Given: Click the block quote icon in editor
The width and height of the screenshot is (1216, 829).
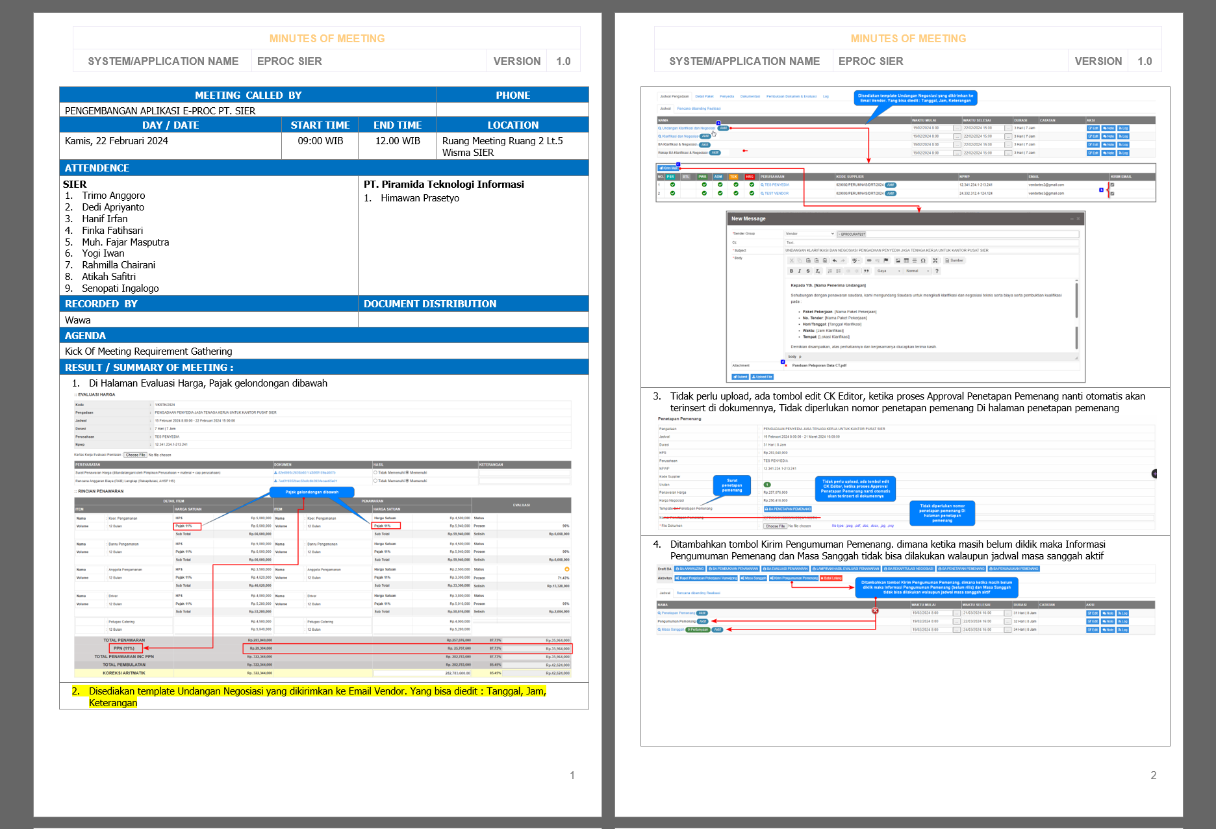Looking at the screenshot, I should click(x=867, y=271).
